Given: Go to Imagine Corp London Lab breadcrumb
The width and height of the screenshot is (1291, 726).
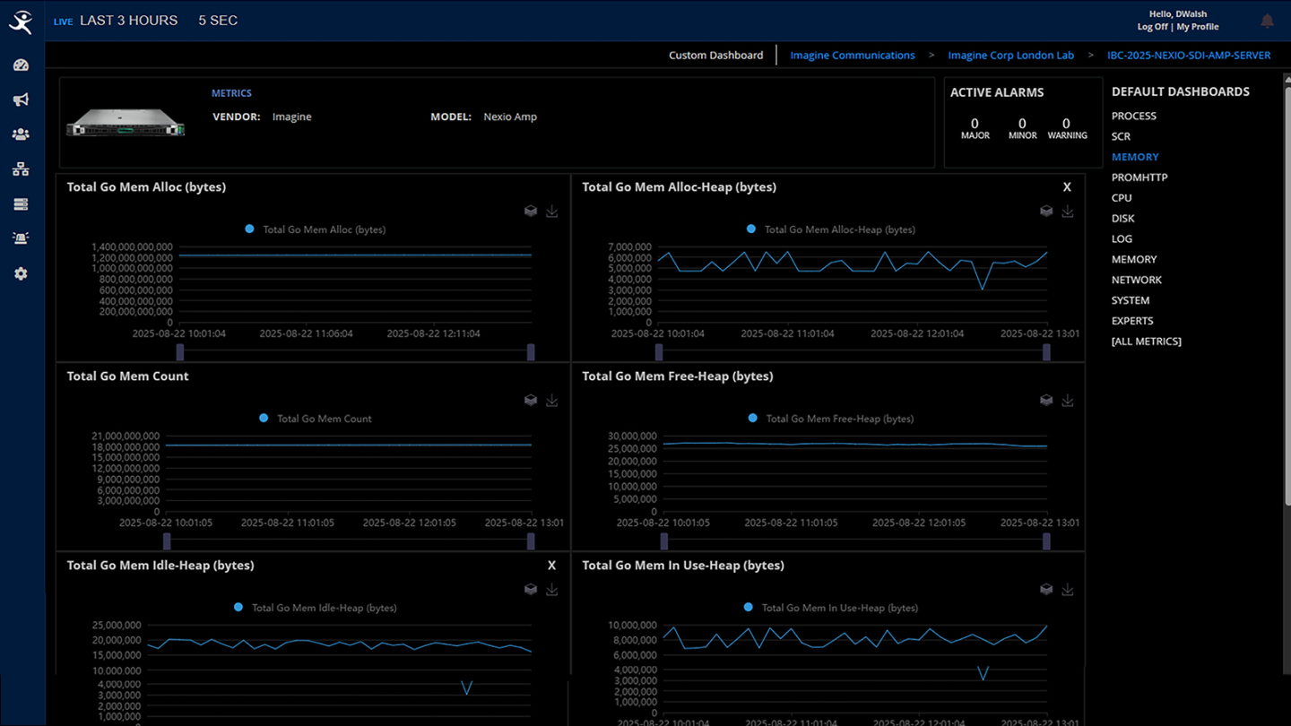Looking at the screenshot, I should coord(1011,56).
